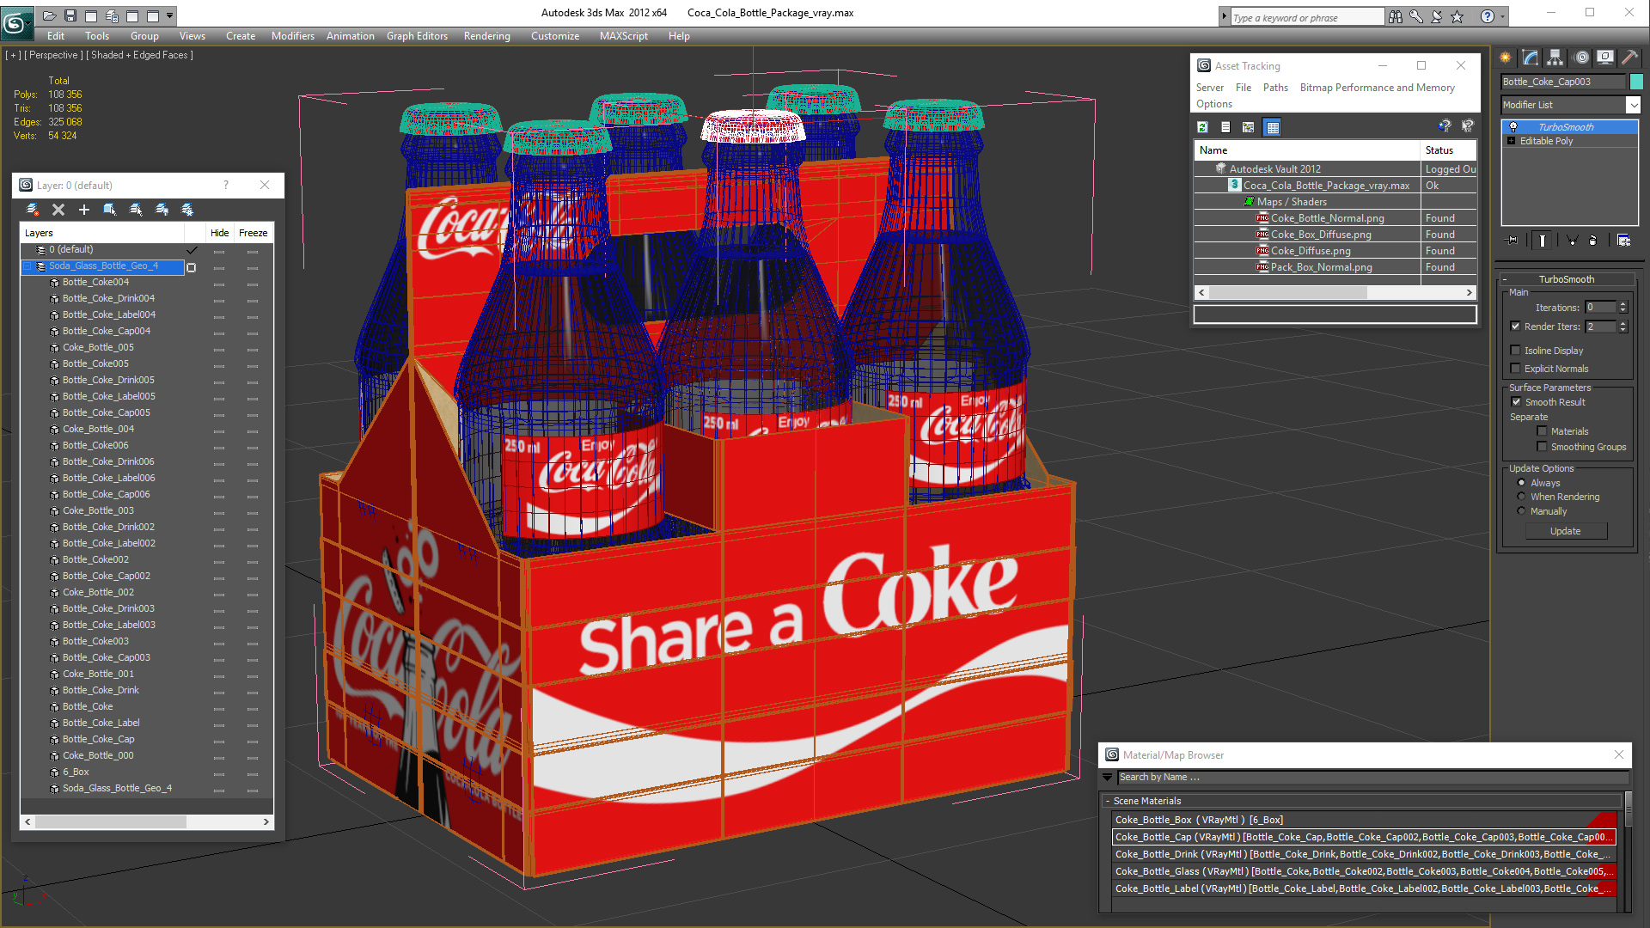1650x928 pixels.
Task: Open the Create command panel tab
Action: (1506, 58)
